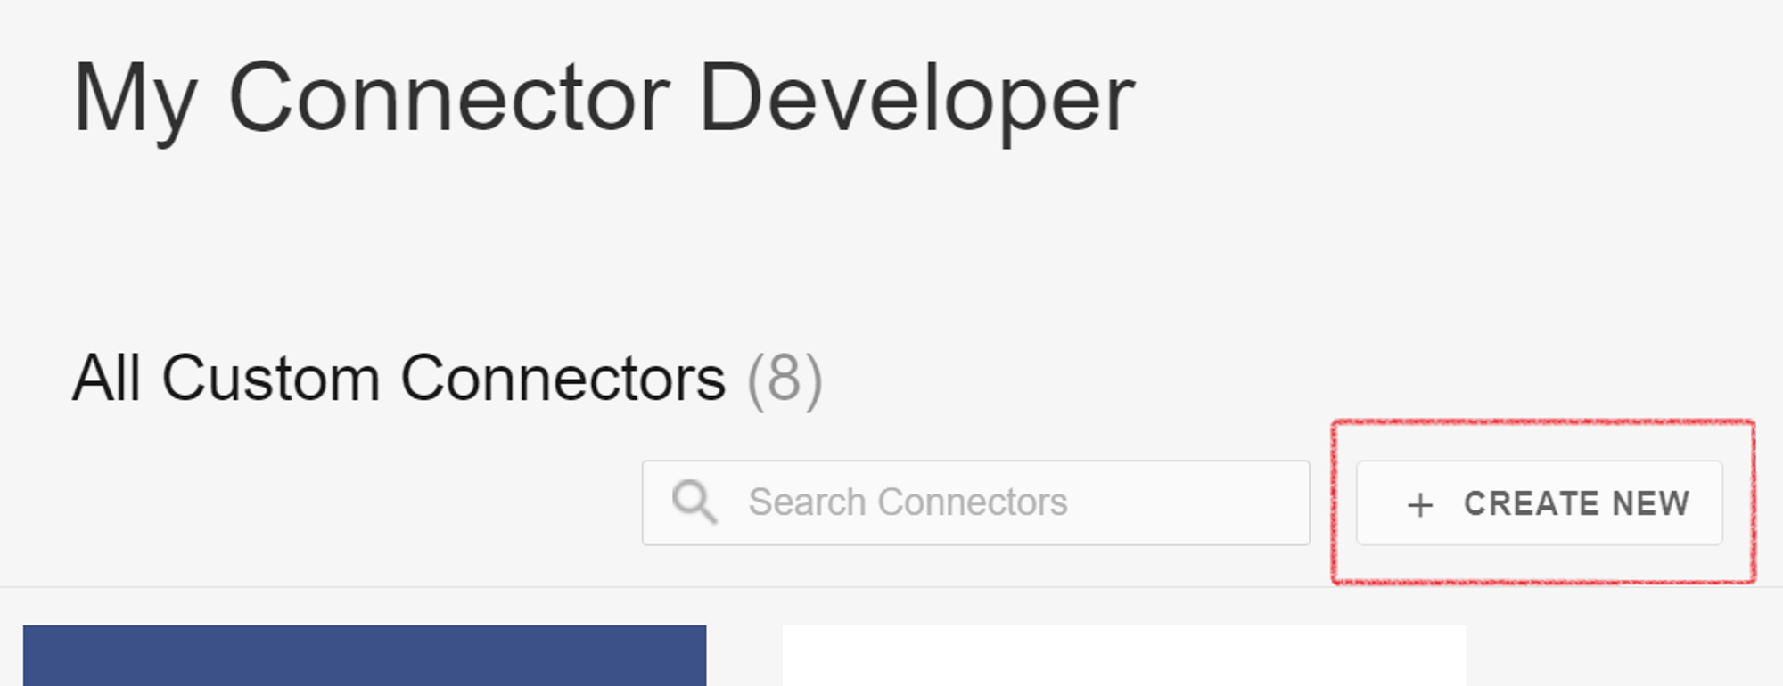Open the white connector card
The height and width of the screenshot is (686, 1783).
click(1123, 655)
